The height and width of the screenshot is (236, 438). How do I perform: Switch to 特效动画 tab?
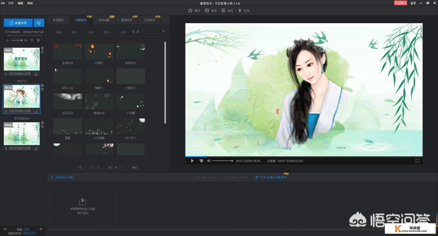coord(104,20)
